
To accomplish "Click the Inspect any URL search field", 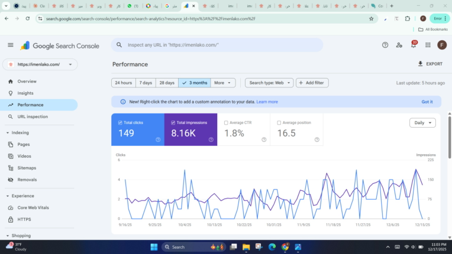I will click(217, 45).
